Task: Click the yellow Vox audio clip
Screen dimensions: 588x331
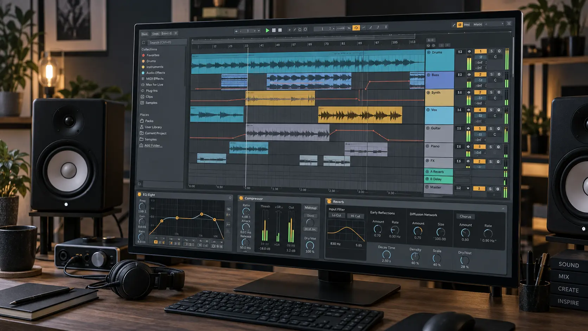Action: [360, 115]
